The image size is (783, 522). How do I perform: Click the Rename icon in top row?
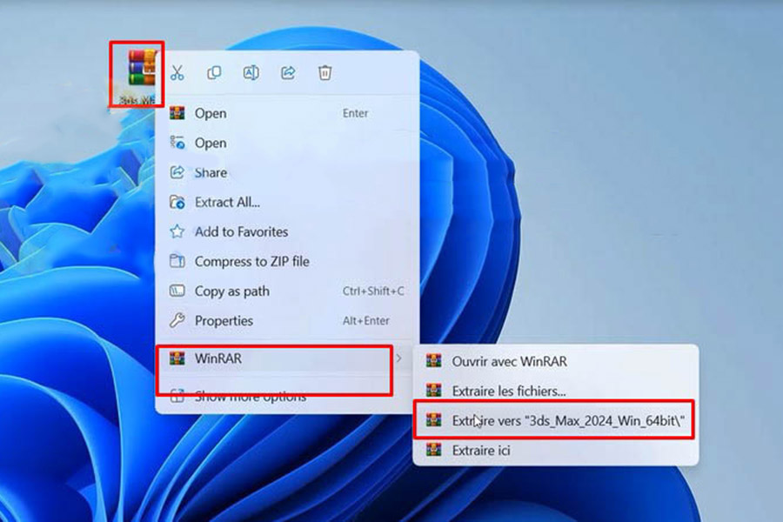click(251, 73)
